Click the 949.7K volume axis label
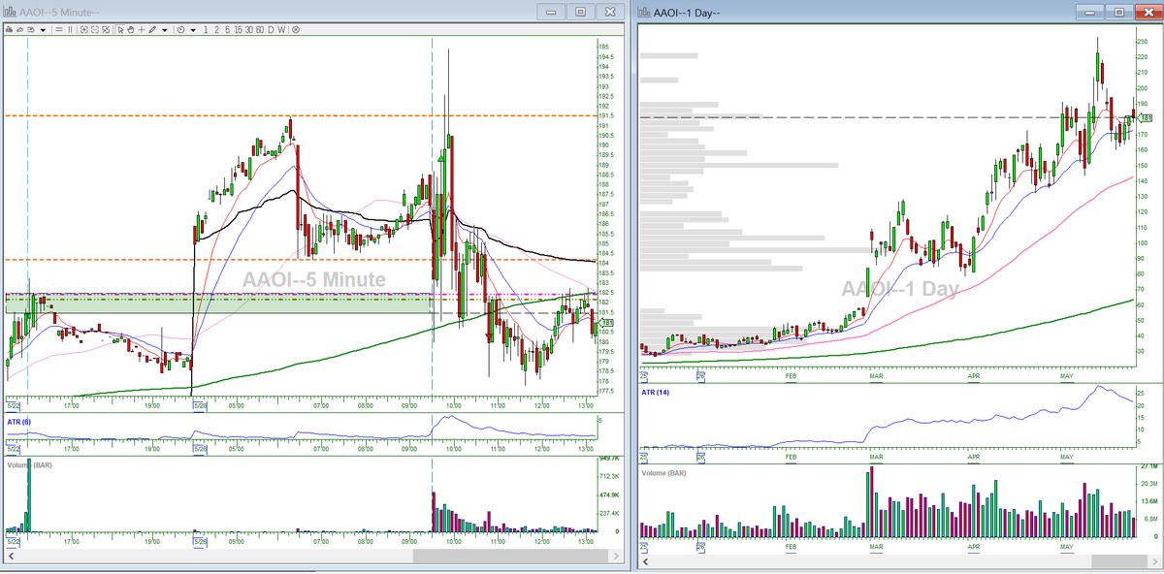This screenshot has height=574, width=1164. coord(609,458)
